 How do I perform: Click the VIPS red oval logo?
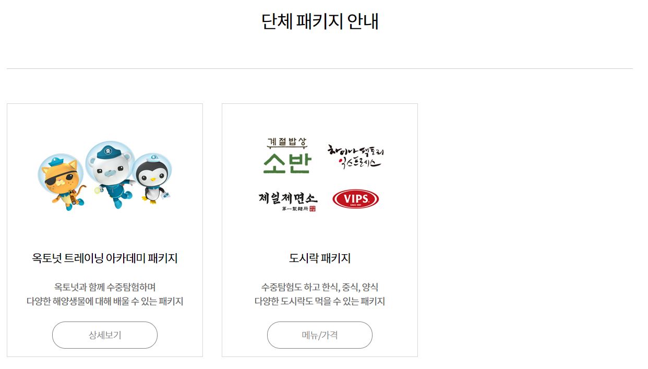[x=355, y=199]
